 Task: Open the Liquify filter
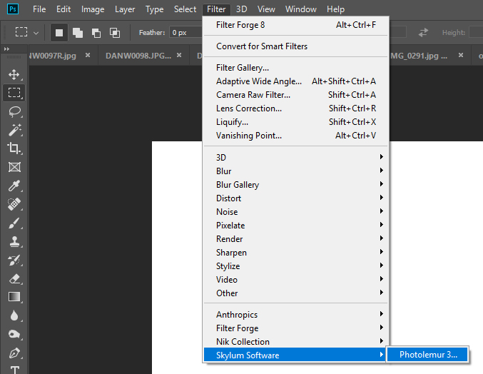[295, 122]
